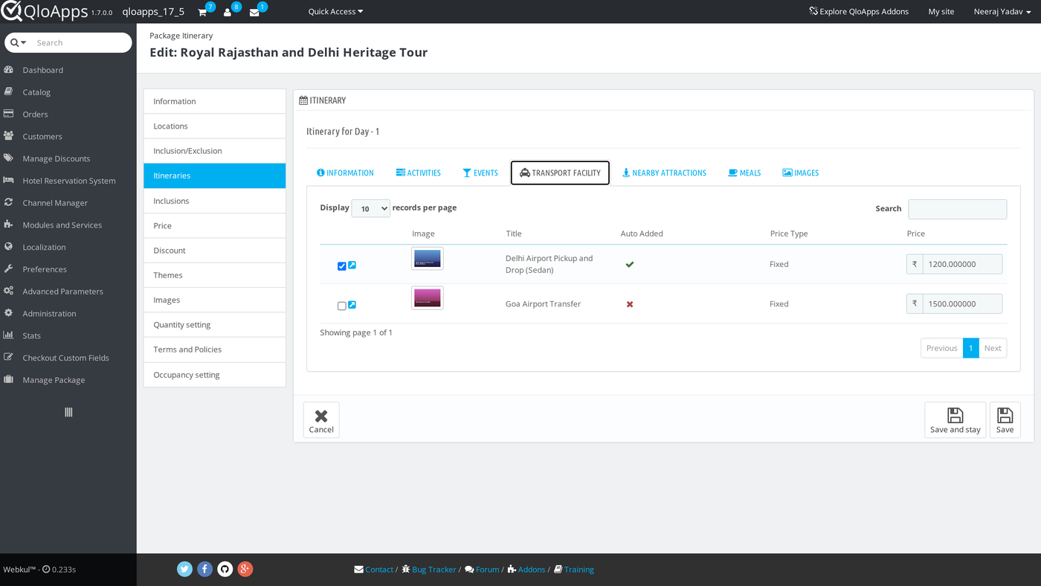Click Save and stay button

(955, 420)
